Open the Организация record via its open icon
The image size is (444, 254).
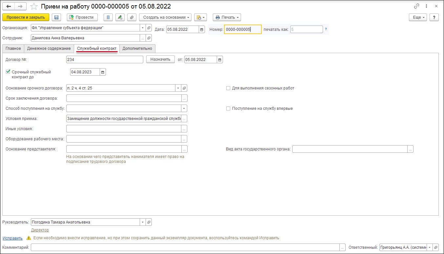click(149, 28)
